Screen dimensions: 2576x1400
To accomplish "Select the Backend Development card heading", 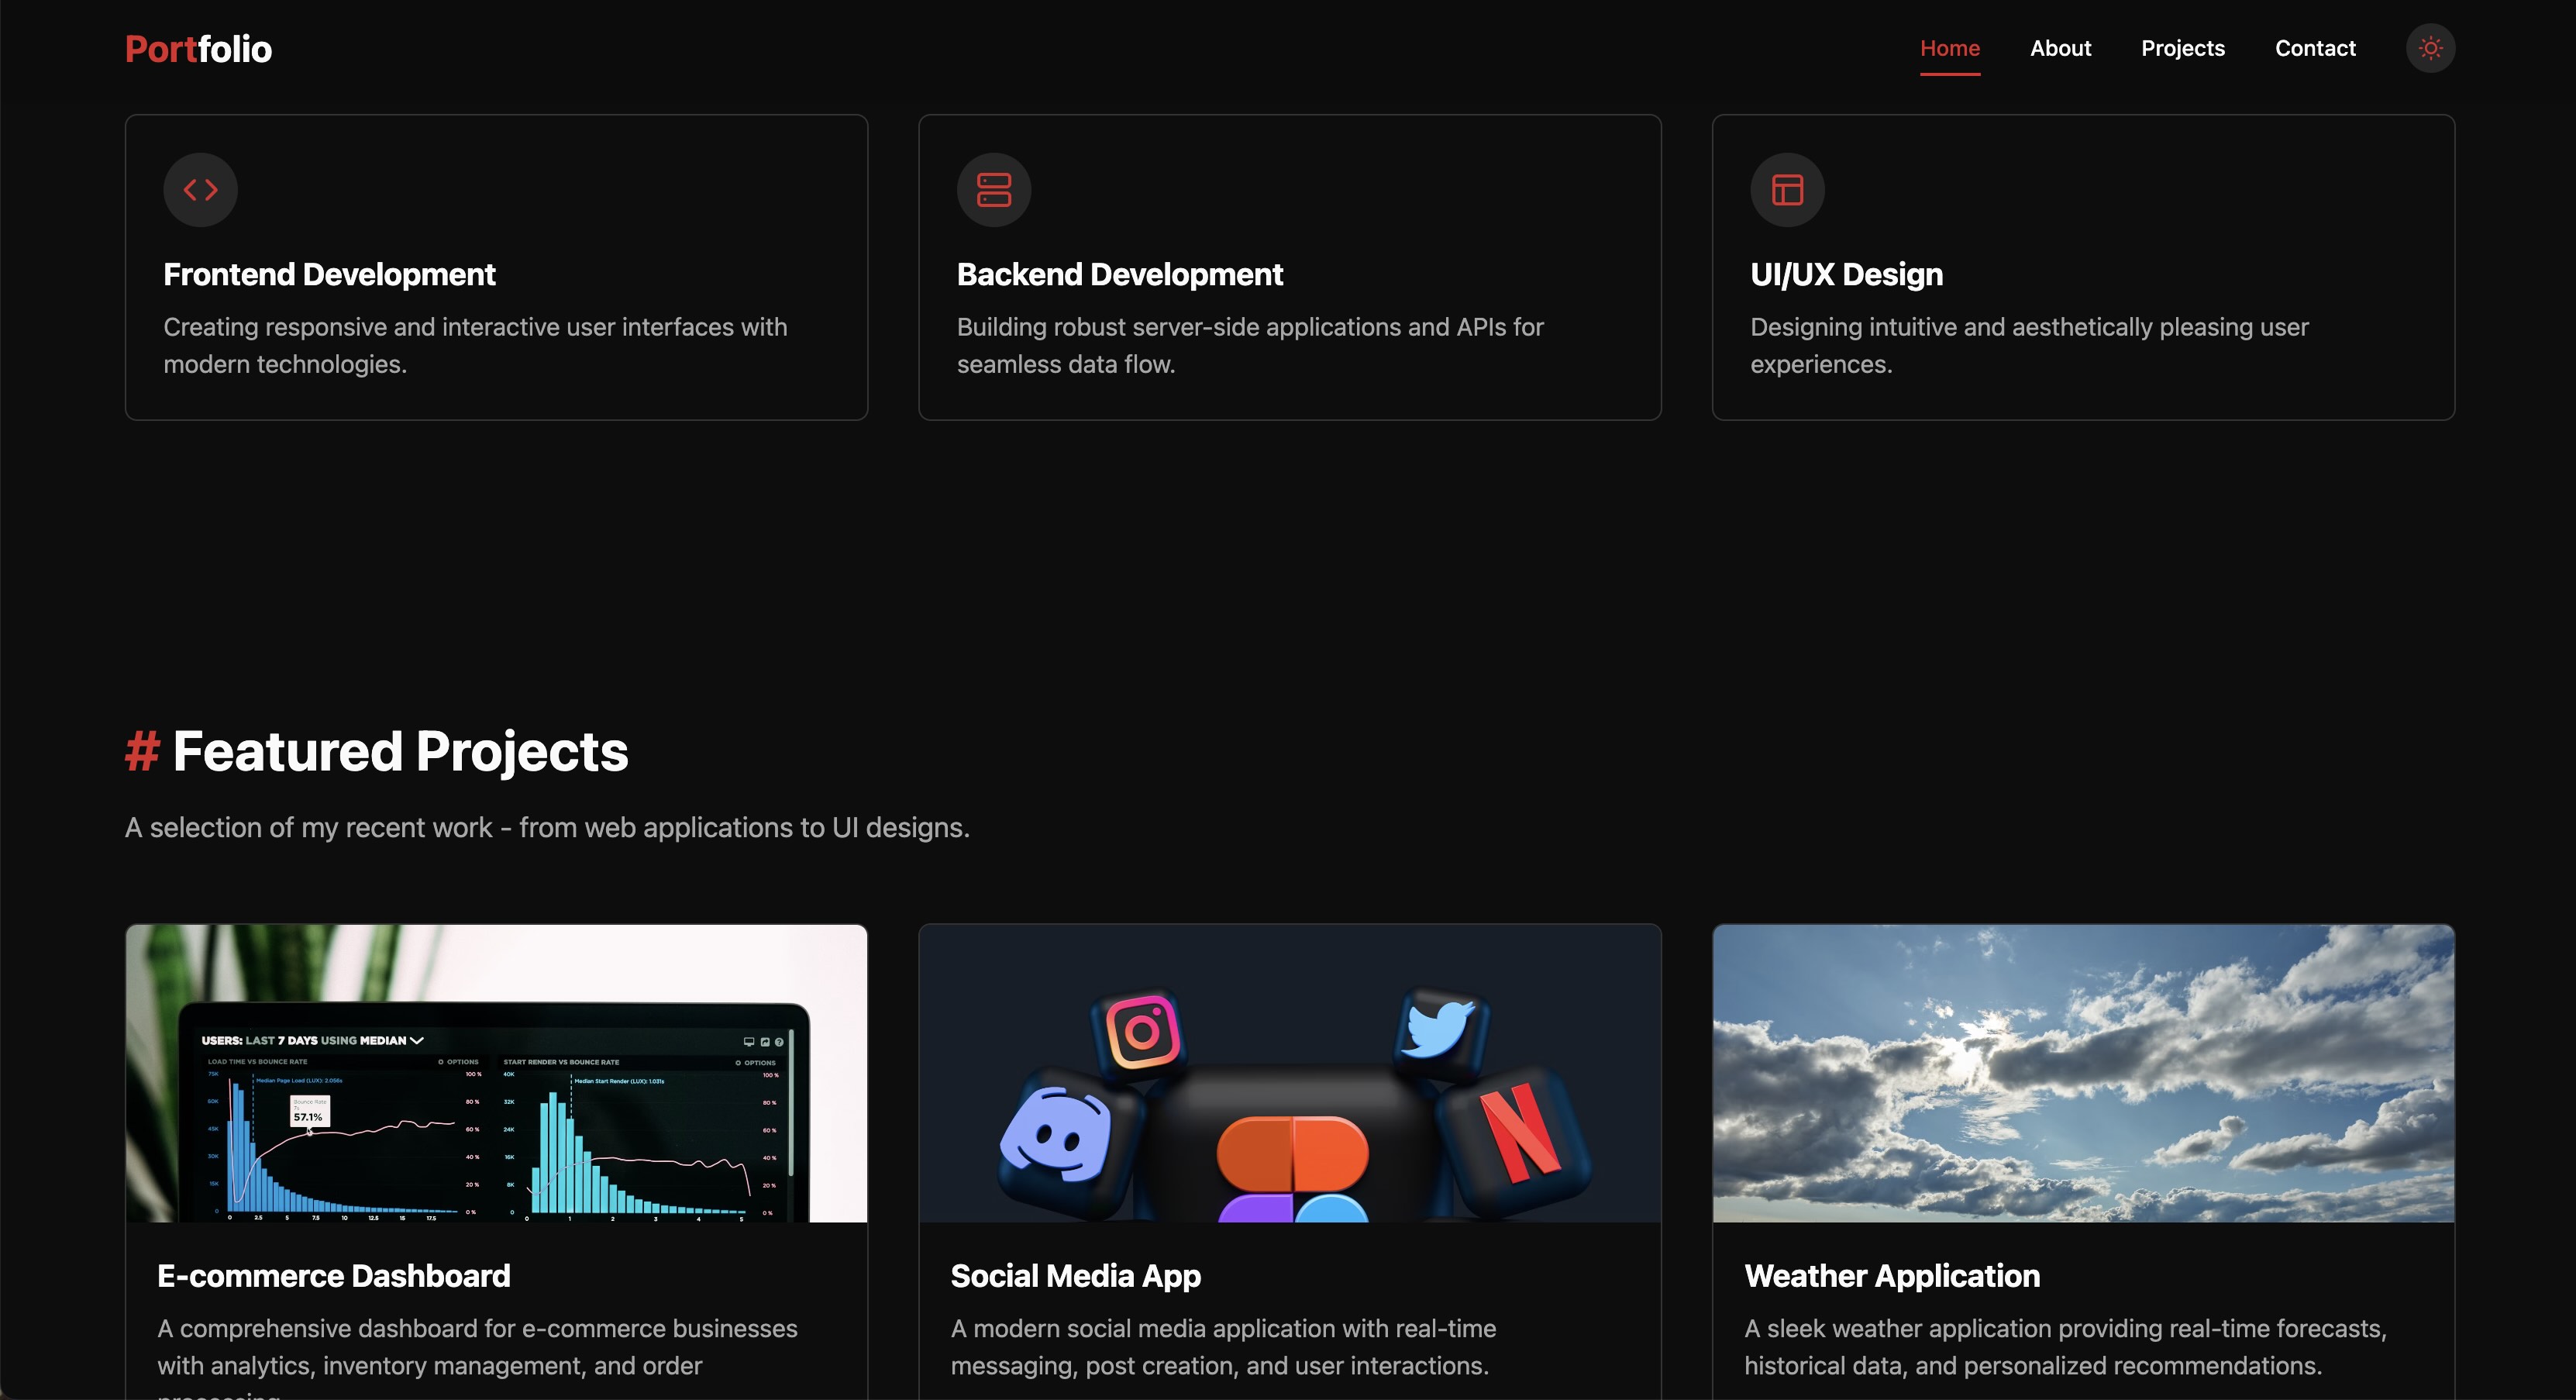I will pyautogui.click(x=1120, y=274).
